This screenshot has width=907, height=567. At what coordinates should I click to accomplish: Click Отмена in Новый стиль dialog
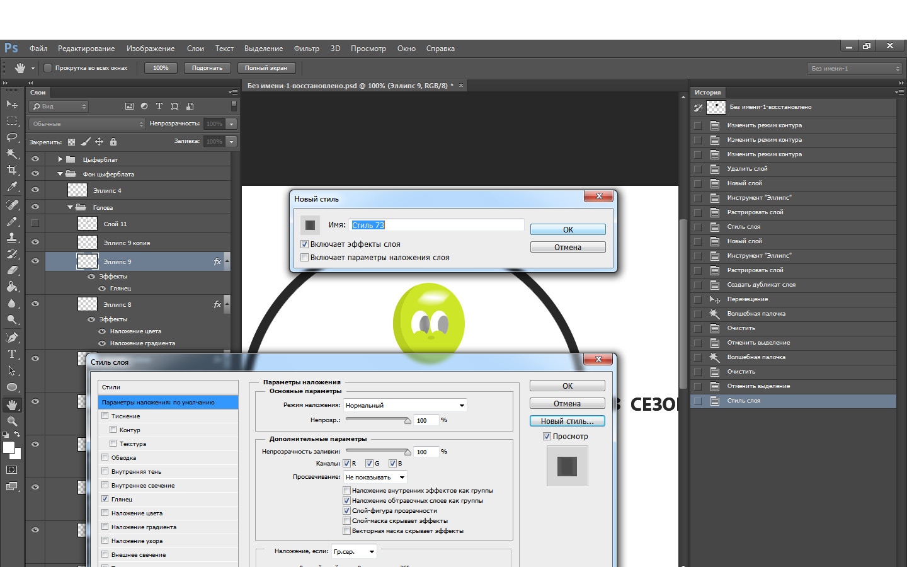click(568, 248)
